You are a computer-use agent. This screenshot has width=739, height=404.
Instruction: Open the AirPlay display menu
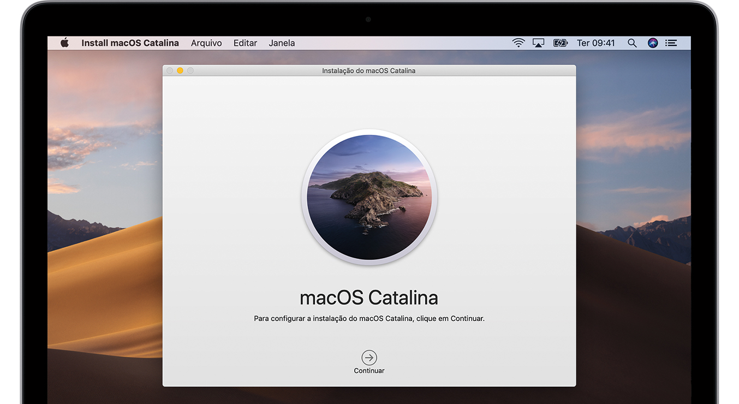pos(538,43)
